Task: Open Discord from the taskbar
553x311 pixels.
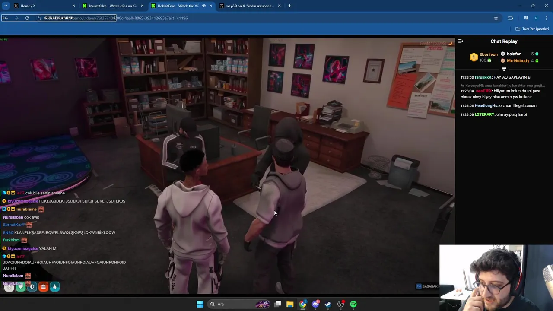Action: [x=315, y=304]
